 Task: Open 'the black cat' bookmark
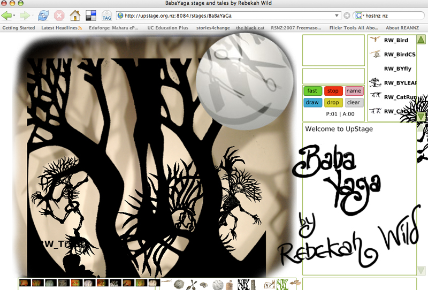pos(250,28)
